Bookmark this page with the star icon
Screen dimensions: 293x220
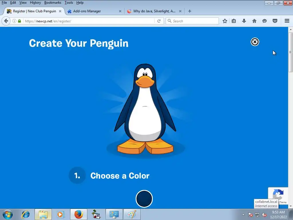pos(225,21)
